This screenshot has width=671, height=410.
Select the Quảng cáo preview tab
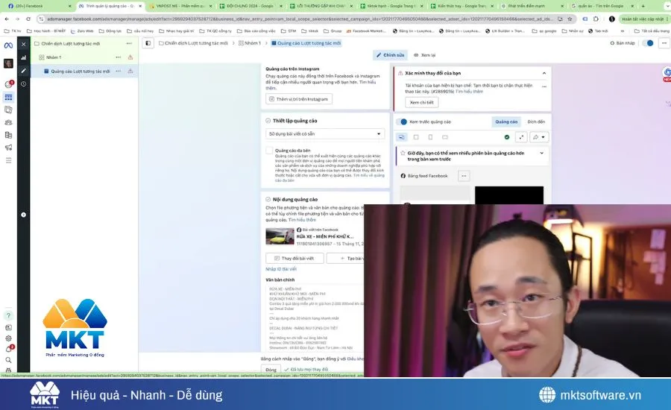pos(506,122)
